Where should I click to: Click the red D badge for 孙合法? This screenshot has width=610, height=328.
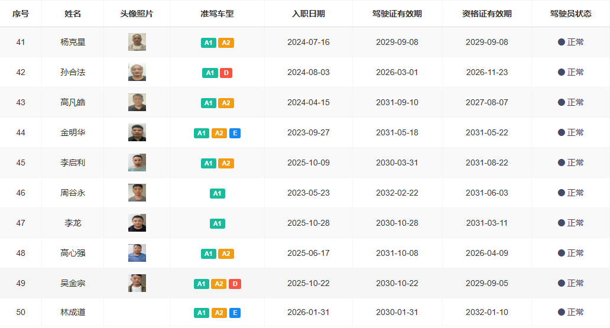click(226, 73)
